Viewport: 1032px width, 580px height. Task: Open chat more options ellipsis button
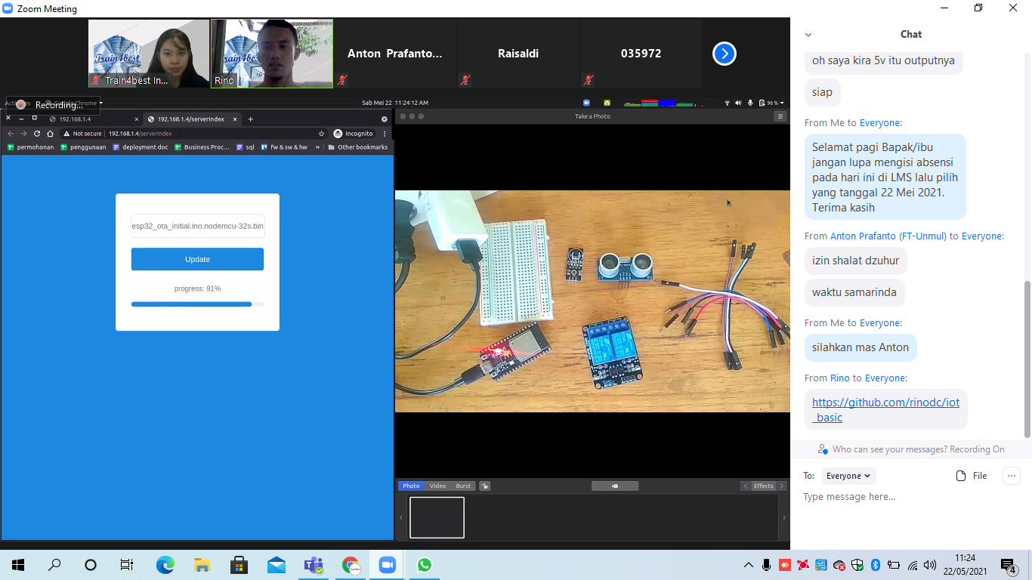coord(1011,476)
